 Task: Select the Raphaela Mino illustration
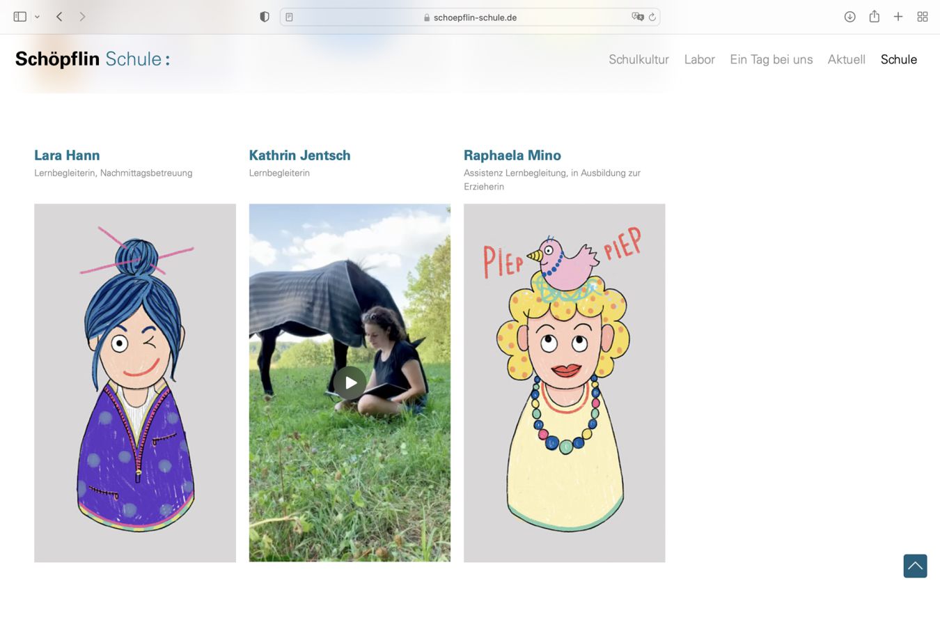click(564, 382)
